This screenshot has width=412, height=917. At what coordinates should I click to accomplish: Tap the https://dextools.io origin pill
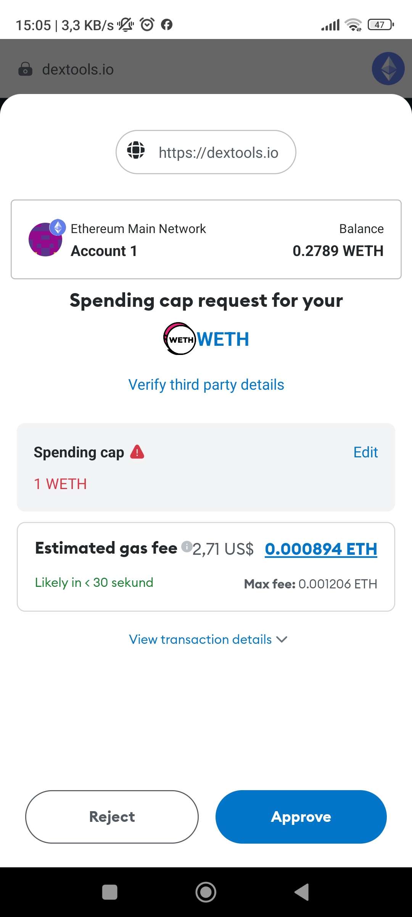[206, 152]
